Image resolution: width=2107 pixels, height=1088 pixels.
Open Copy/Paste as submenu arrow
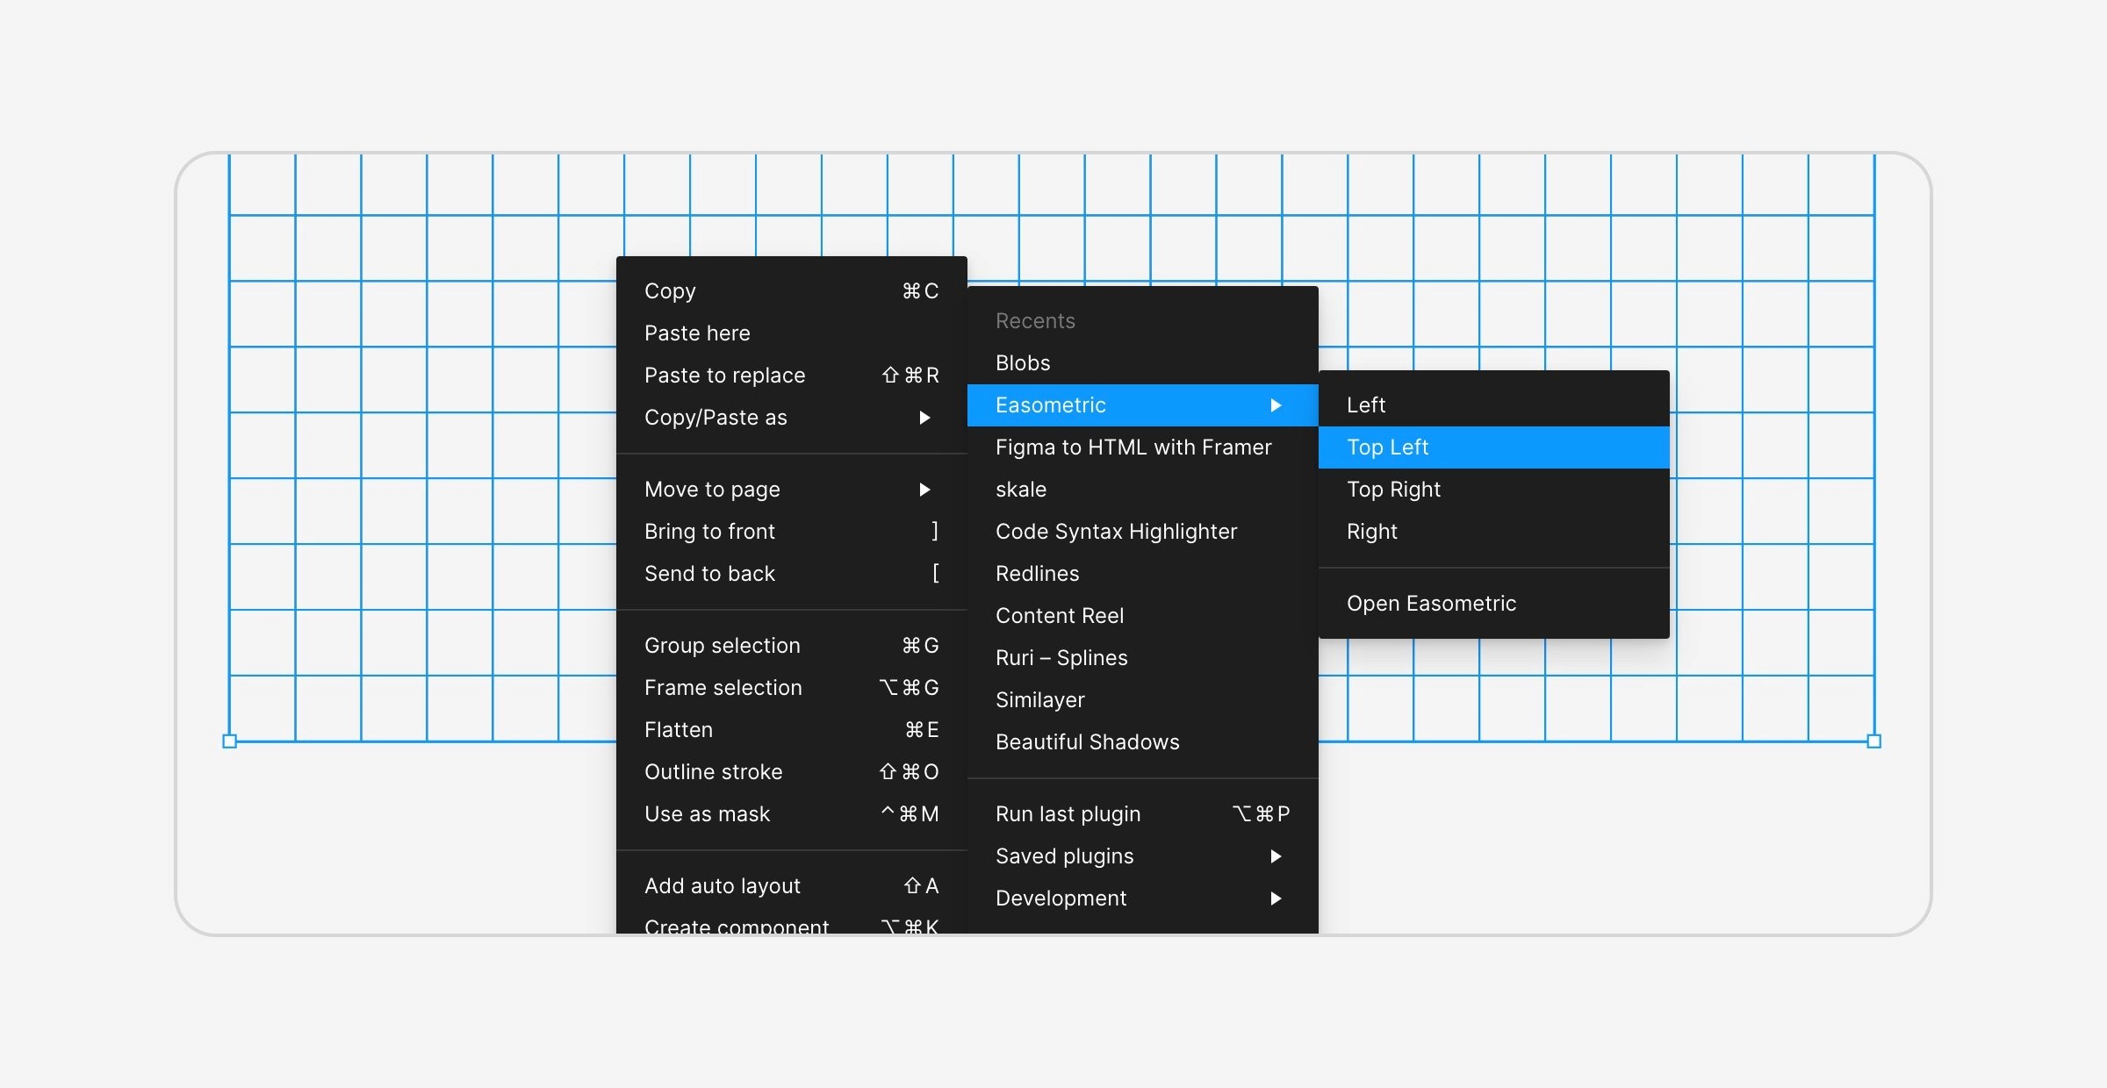[924, 418]
